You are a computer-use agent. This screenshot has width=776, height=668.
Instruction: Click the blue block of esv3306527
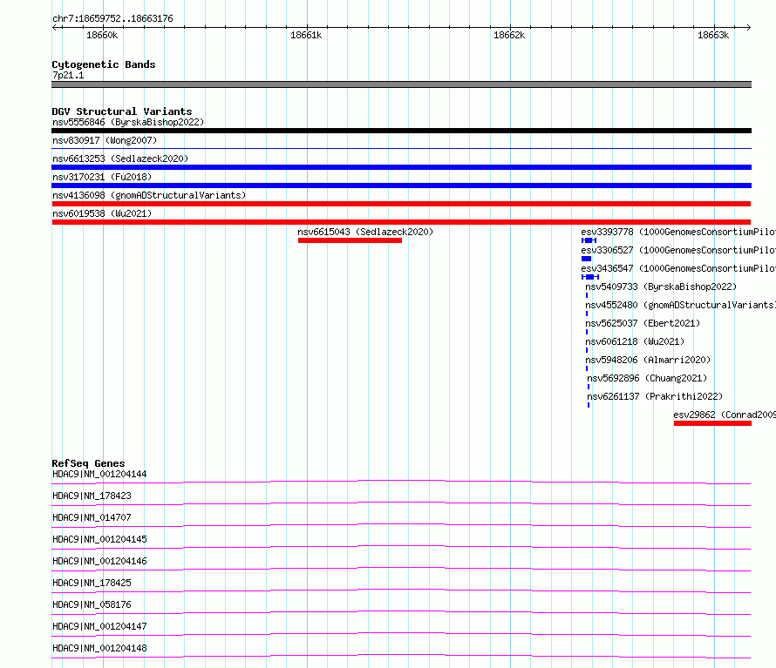[587, 259]
